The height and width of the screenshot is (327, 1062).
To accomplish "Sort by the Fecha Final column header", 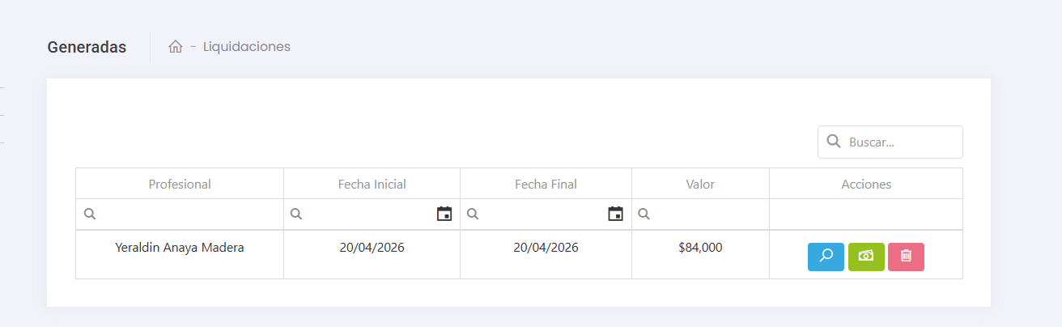I will point(546,185).
